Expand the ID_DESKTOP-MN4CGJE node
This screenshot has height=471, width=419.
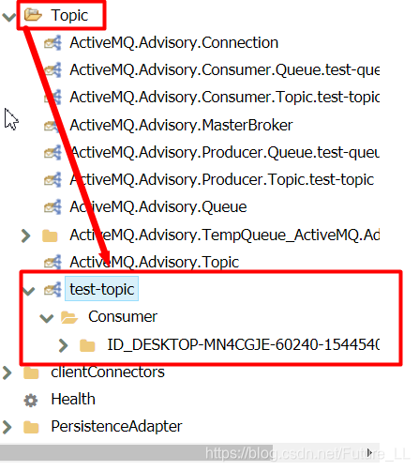tap(63, 345)
